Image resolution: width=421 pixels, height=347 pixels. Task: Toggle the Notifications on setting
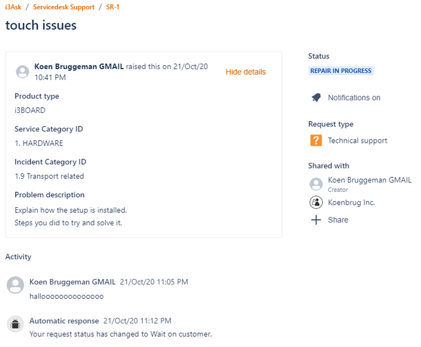(x=354, y=98)
